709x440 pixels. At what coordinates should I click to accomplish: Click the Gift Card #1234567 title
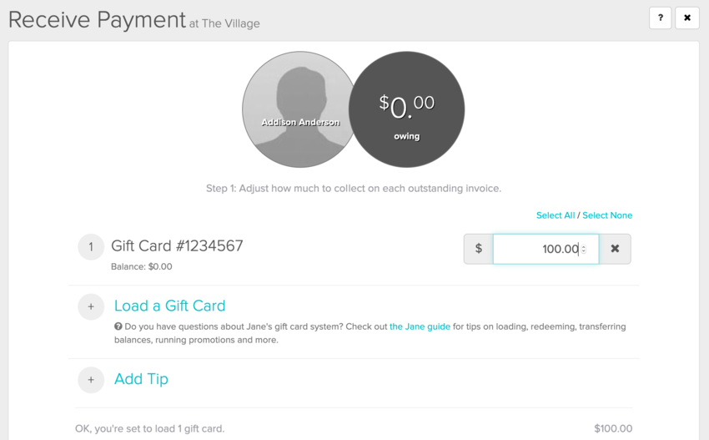(x=177, y=246)
